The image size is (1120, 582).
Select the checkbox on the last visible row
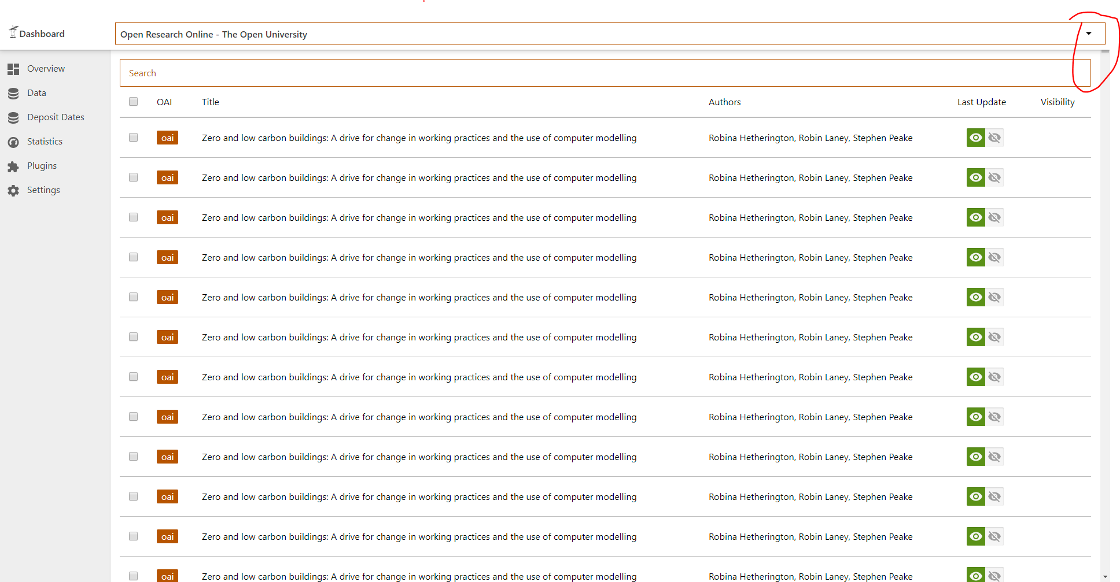(x=133, y=576)
